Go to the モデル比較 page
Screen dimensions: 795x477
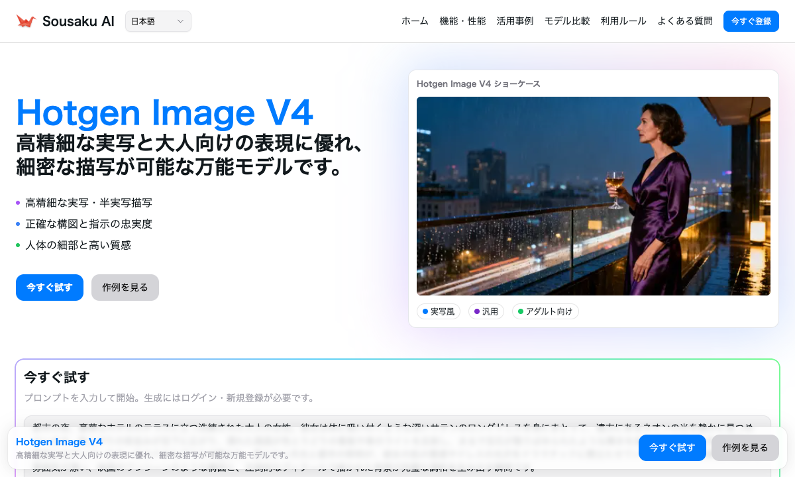pyautogui.click(x=567, y=21)
